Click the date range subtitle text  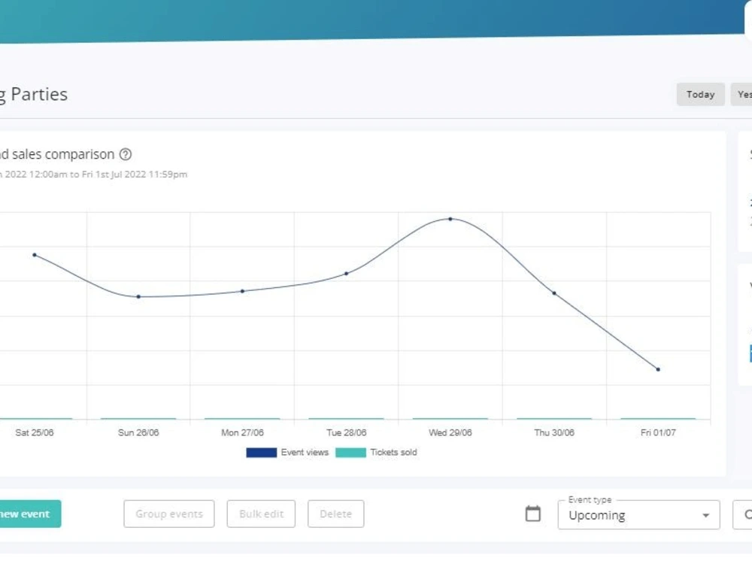[x=93, y=174]
